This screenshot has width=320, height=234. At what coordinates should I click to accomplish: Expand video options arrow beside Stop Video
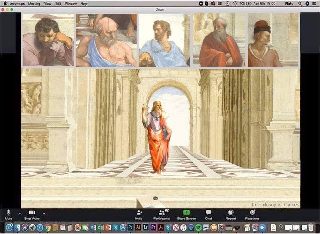pos(44,214)
